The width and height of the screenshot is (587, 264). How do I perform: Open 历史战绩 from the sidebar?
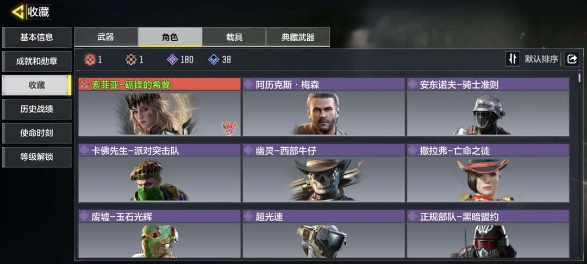[37, 109]
